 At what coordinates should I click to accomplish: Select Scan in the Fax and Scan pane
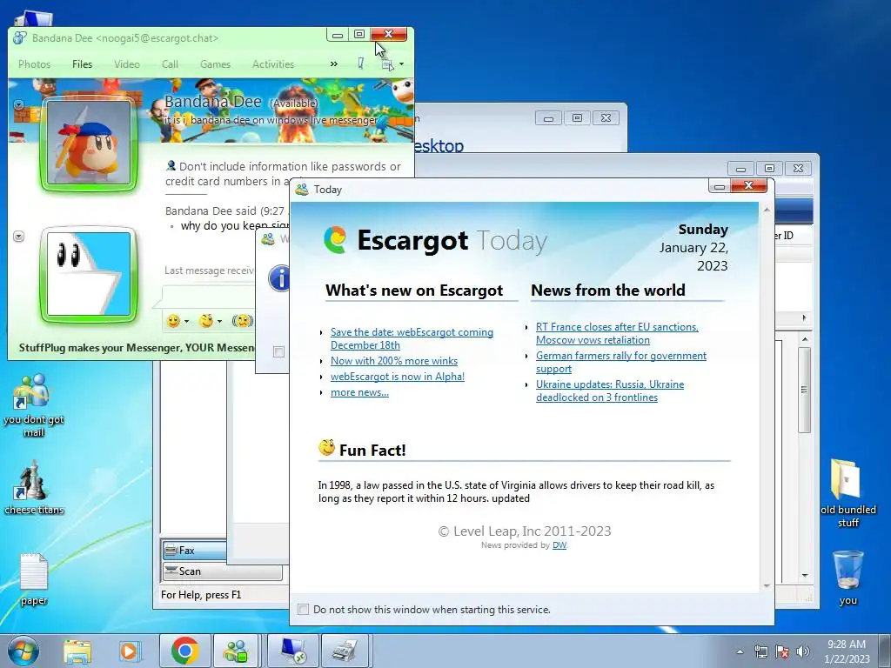(x=222, y=571)
